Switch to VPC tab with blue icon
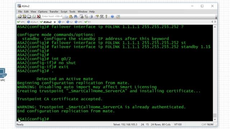Screen dimensions: 230x129 [79, 22]
